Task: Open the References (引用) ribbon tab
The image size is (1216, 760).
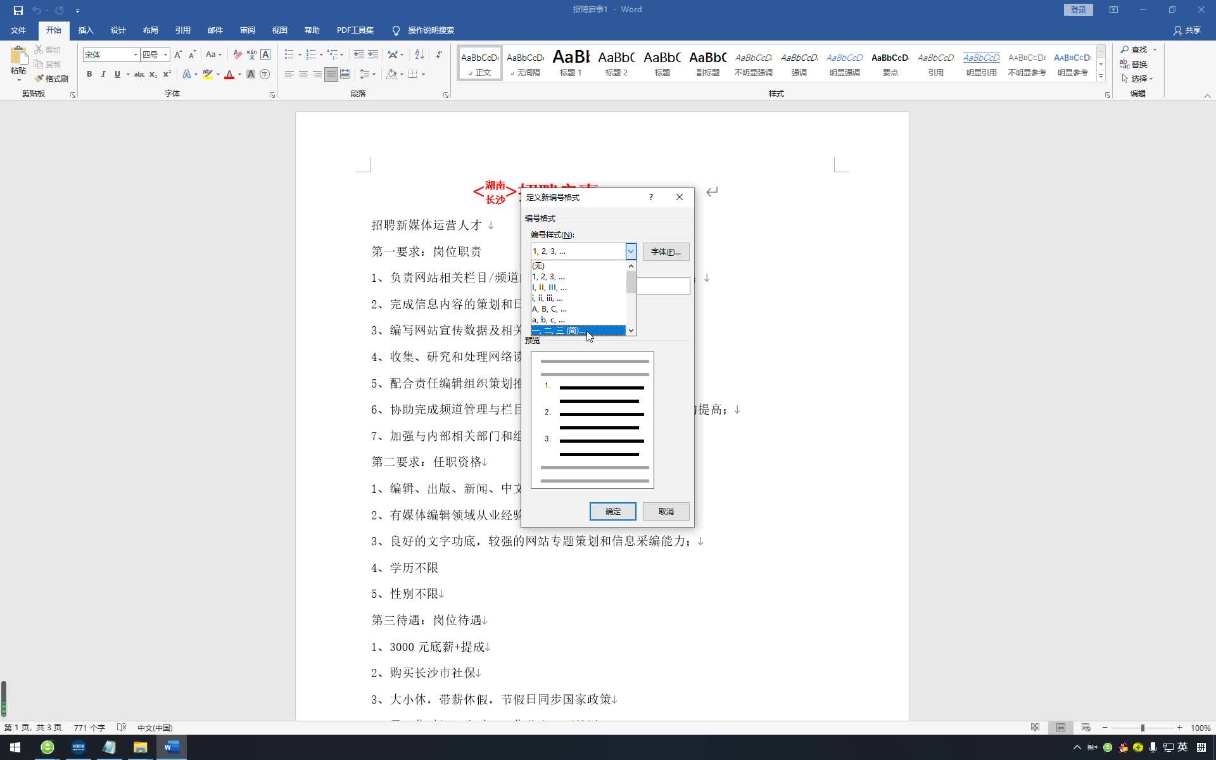Action: tap(182, 30)
